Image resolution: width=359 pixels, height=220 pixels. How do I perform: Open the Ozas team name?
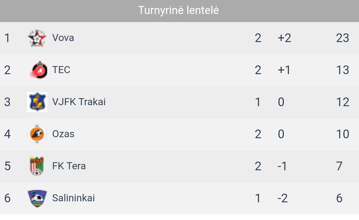[64, 134]
